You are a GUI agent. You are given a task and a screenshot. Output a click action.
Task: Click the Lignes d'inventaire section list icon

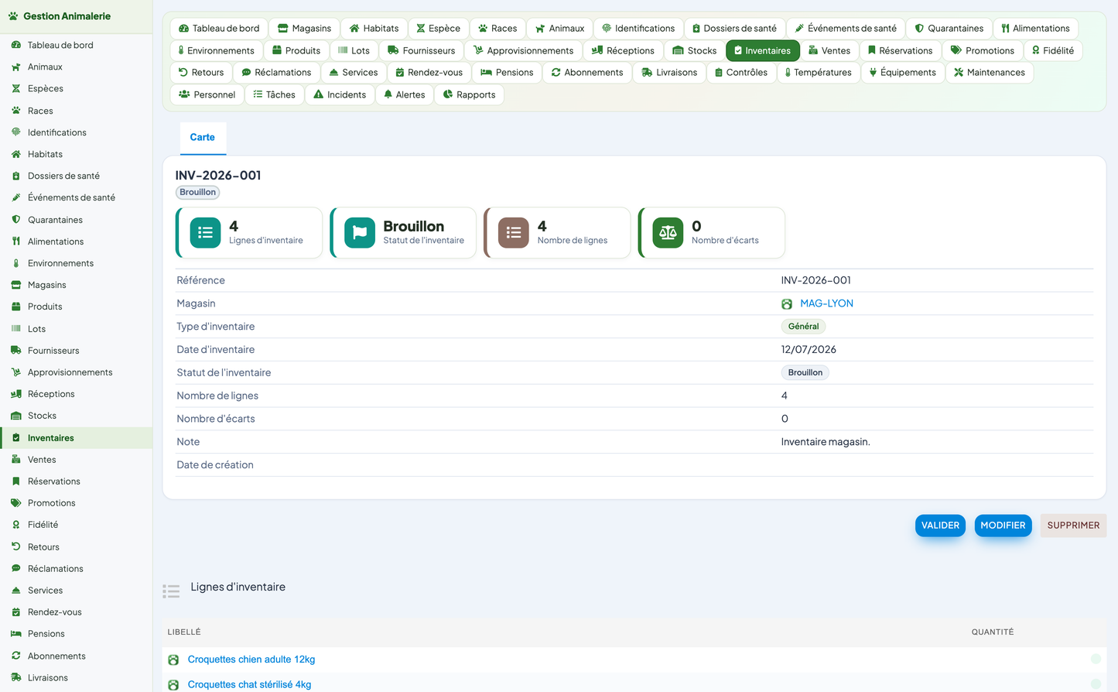click(171, 591)
